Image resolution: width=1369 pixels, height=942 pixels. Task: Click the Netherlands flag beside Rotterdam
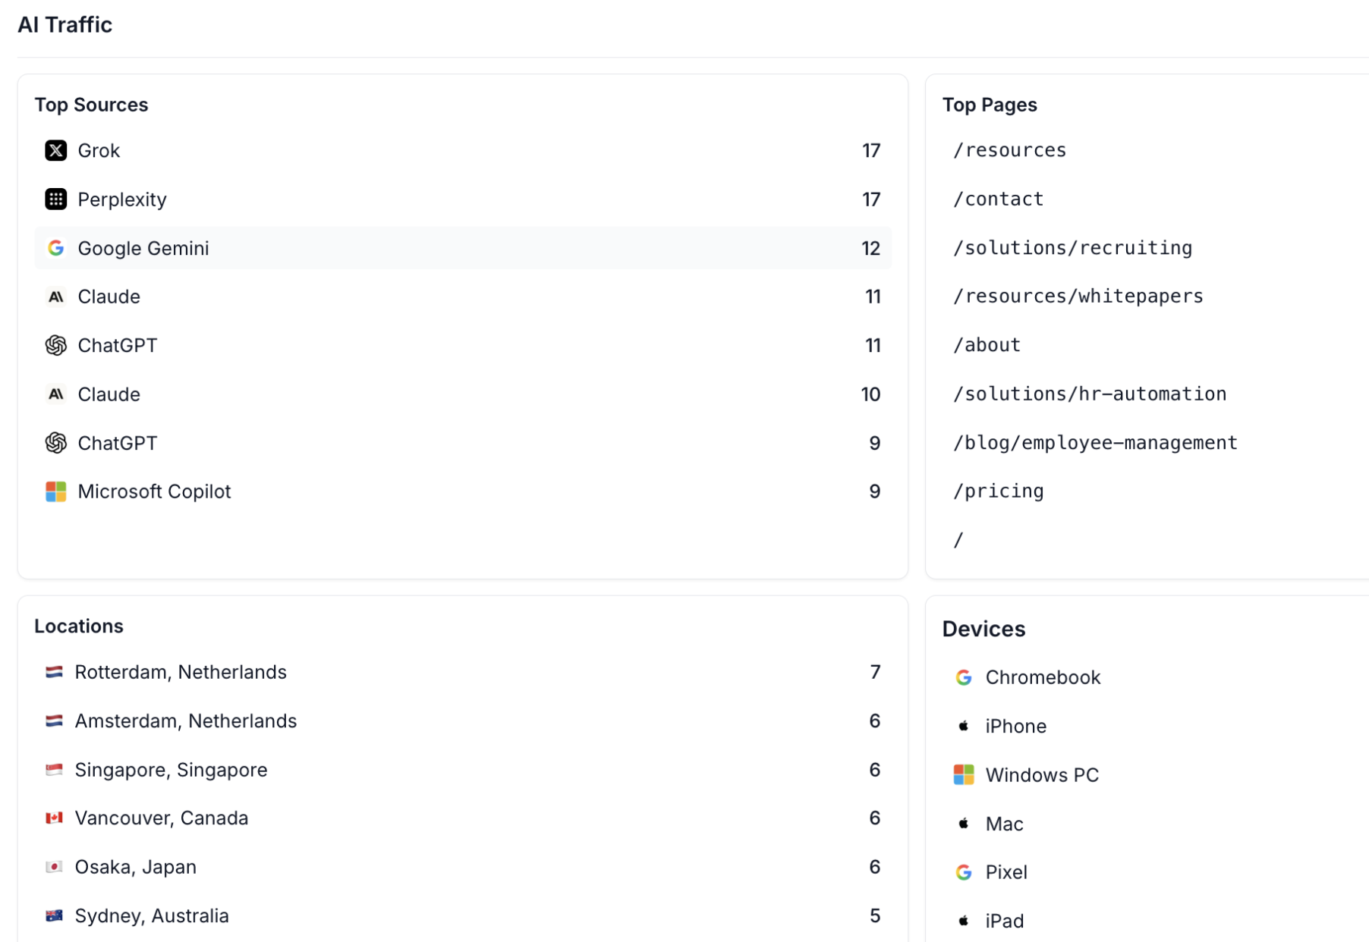pos(54,672)
